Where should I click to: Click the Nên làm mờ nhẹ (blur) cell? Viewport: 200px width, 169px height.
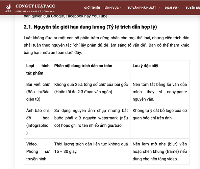coord(160,151)
